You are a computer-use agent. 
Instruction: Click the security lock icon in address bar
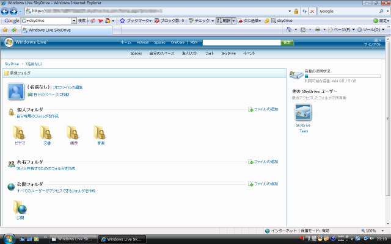click(x=296, y=11)
